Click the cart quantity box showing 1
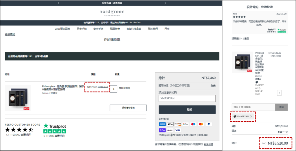296x151 pixels. point(114,88)
